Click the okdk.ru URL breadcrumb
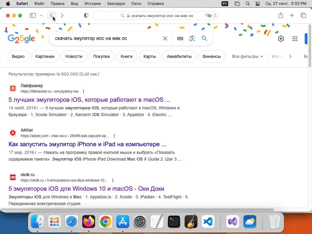Viewport: 312px width, 234px height. click(x=64, y=180)
